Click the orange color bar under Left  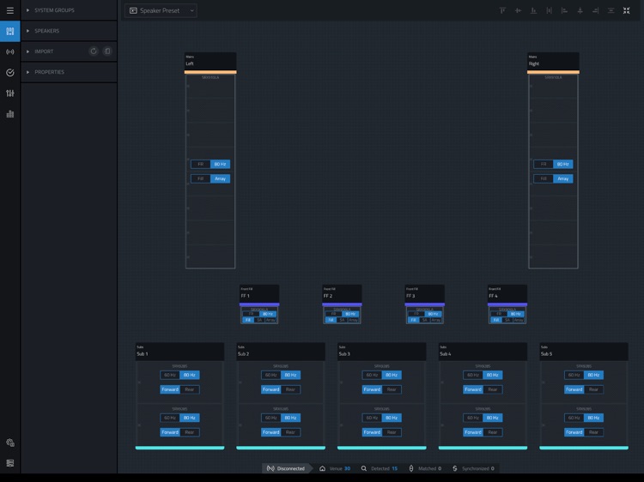tap(210, 72)
